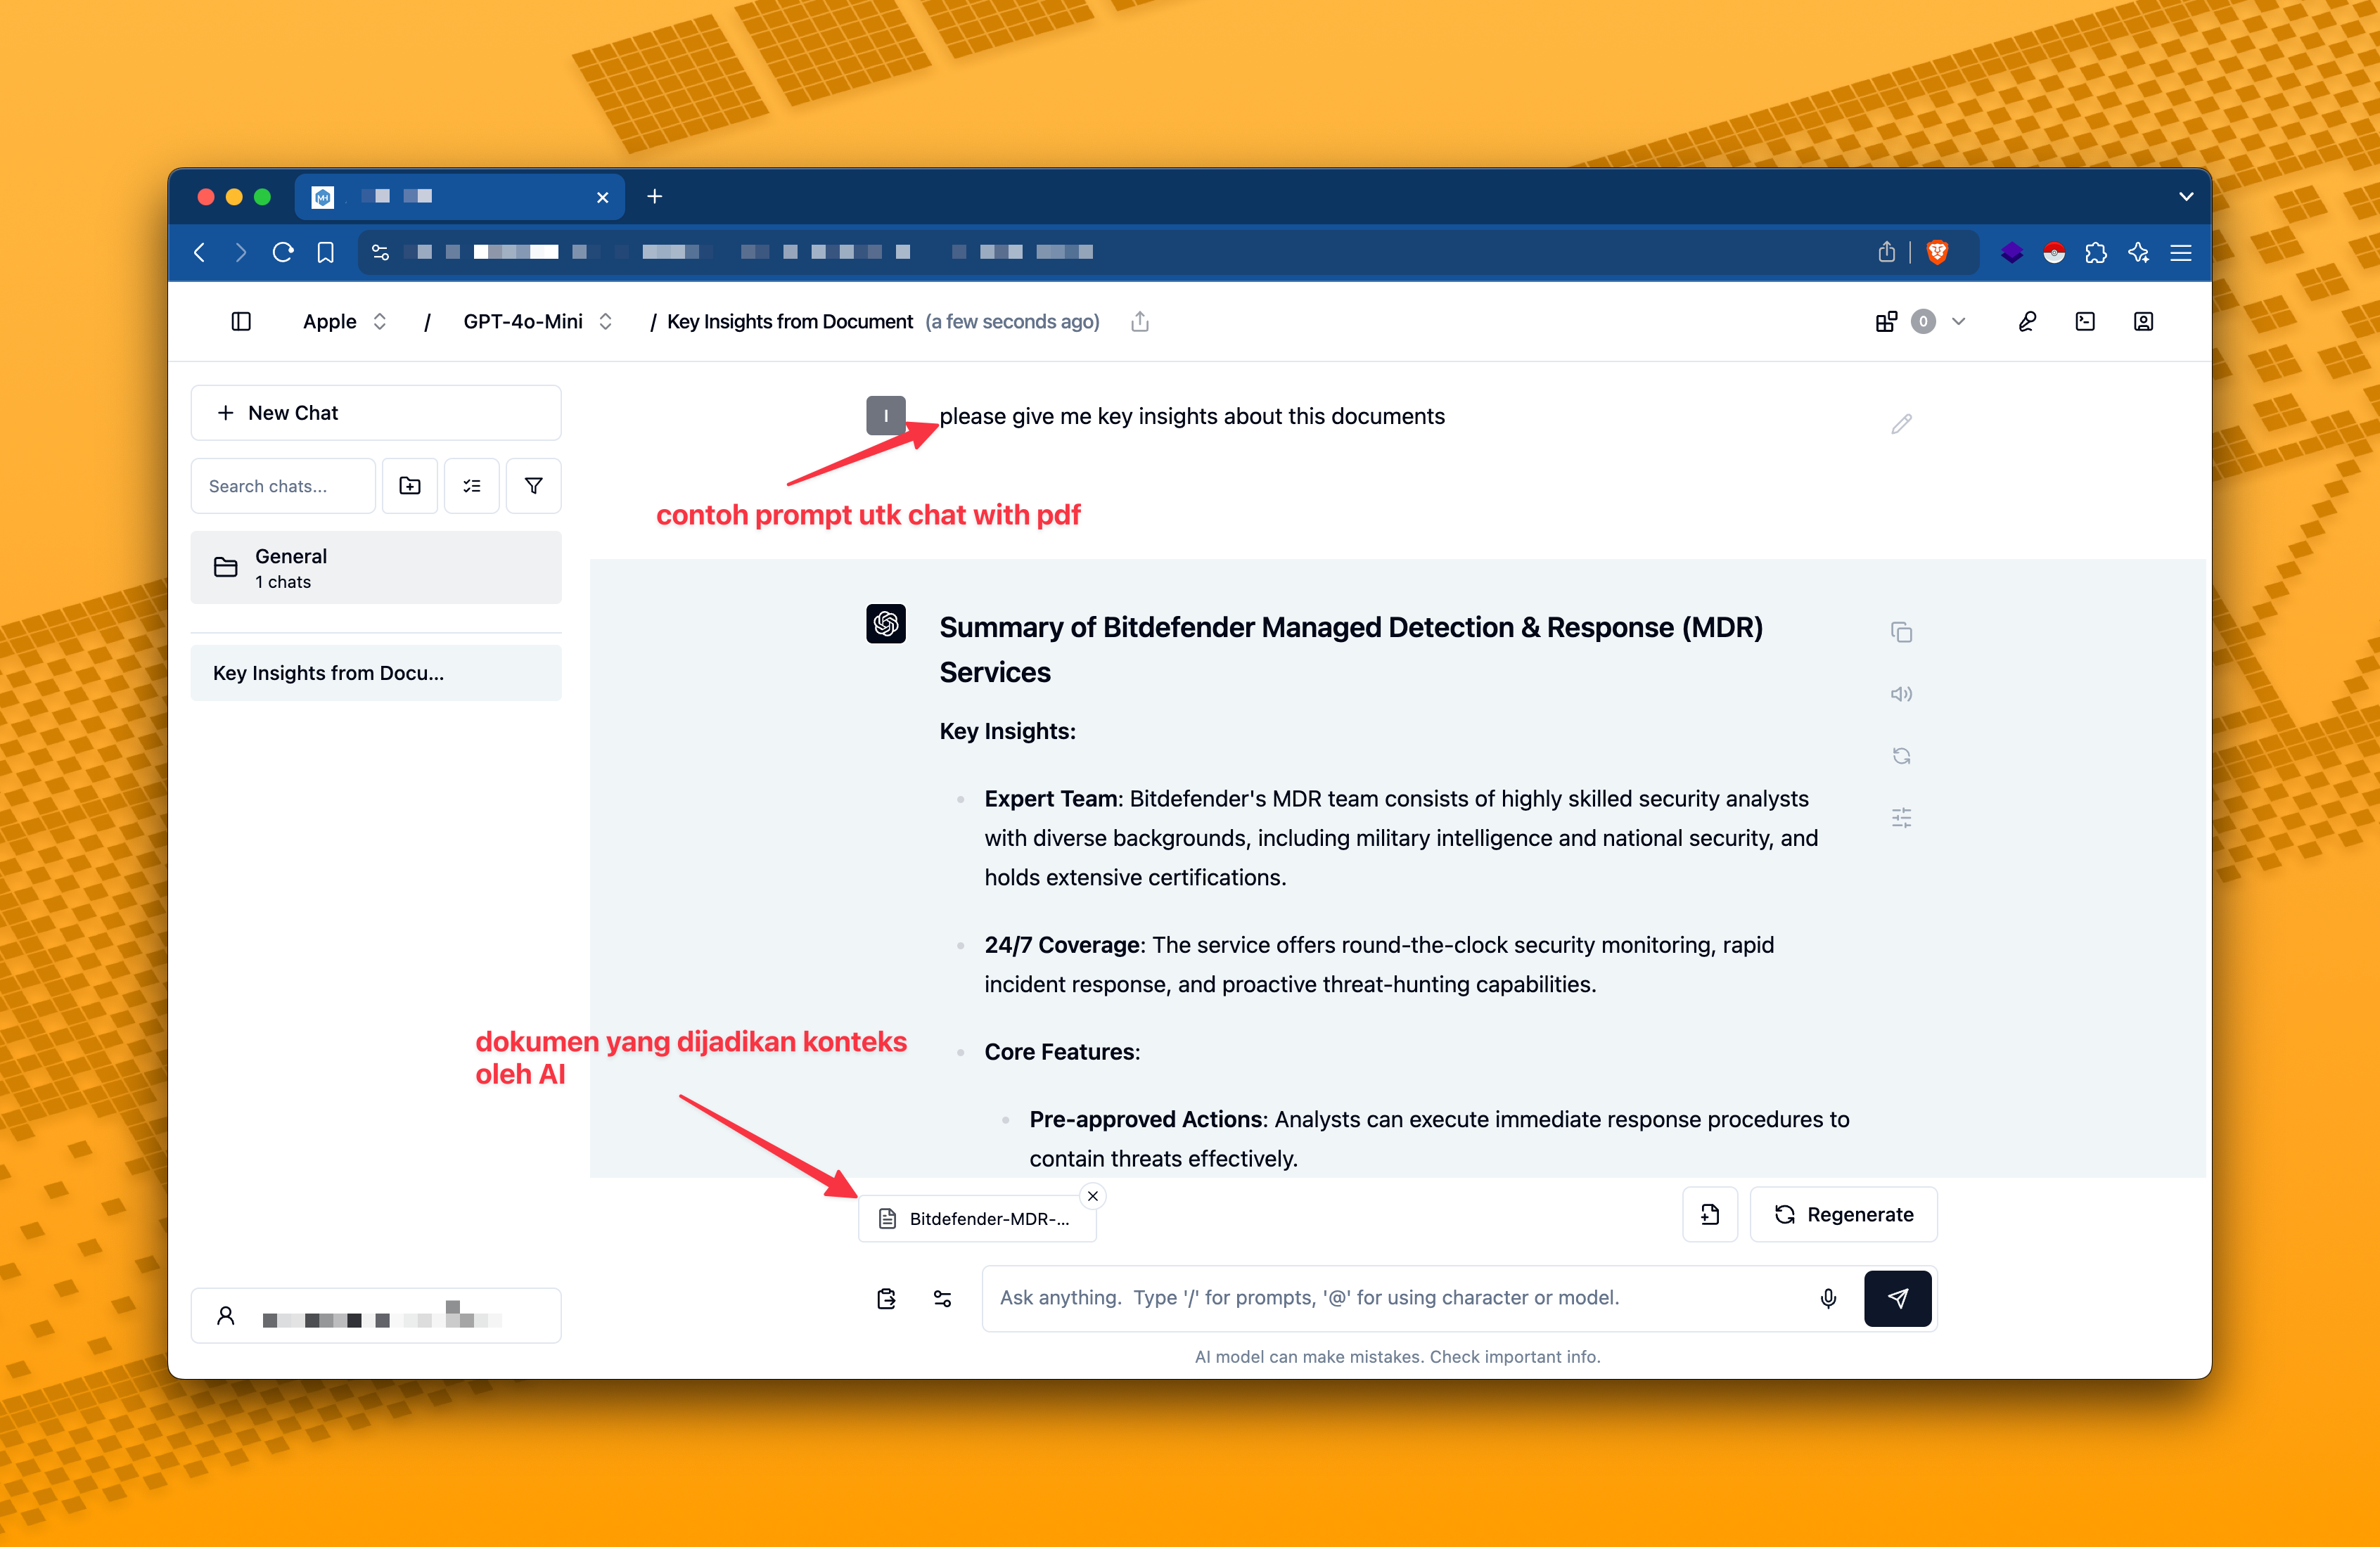Open a new browser tab
This screenshot has width=2380, height=1547.
coord(655,196)
